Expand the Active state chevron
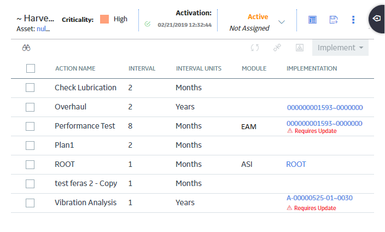This screenshot has width=385, height=232. [x=282, y=22]
